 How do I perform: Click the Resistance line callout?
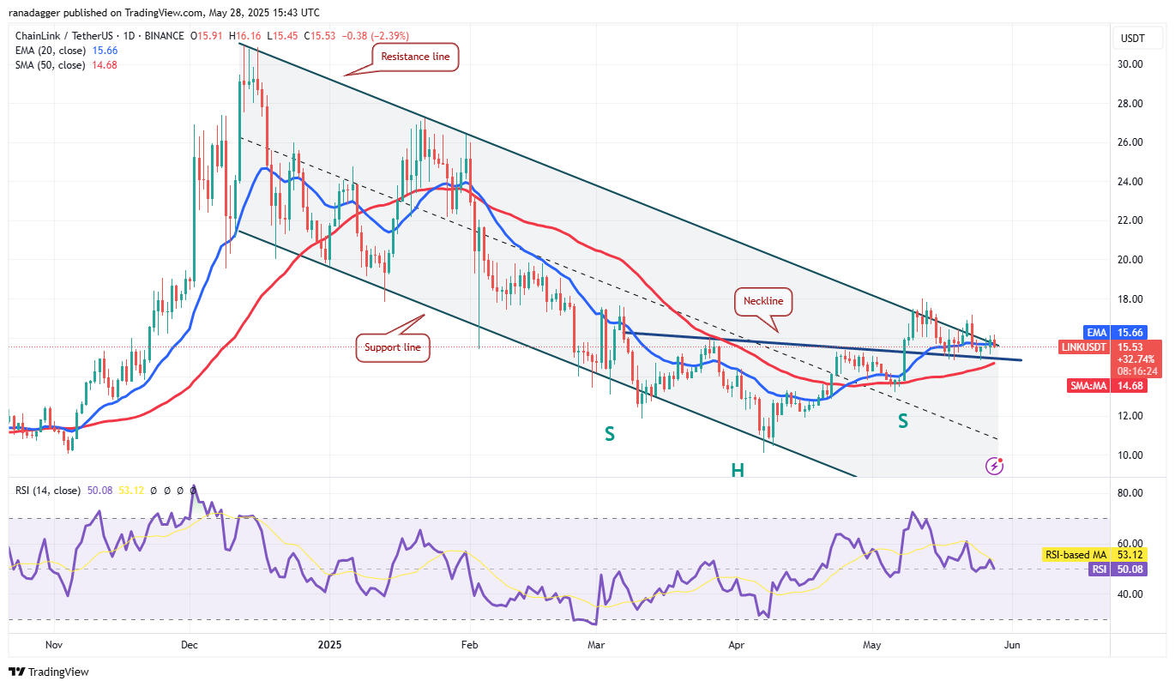click(416, 57)
